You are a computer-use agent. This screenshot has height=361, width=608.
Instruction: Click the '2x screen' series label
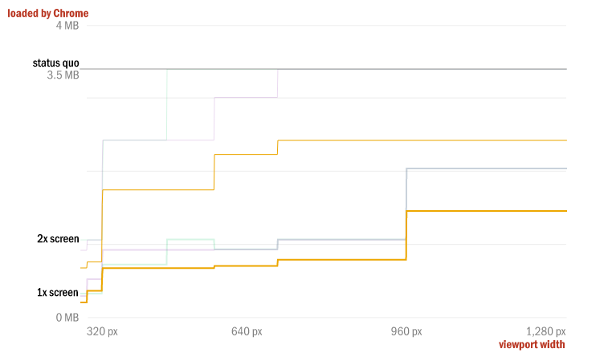click(x=58, y=239)
